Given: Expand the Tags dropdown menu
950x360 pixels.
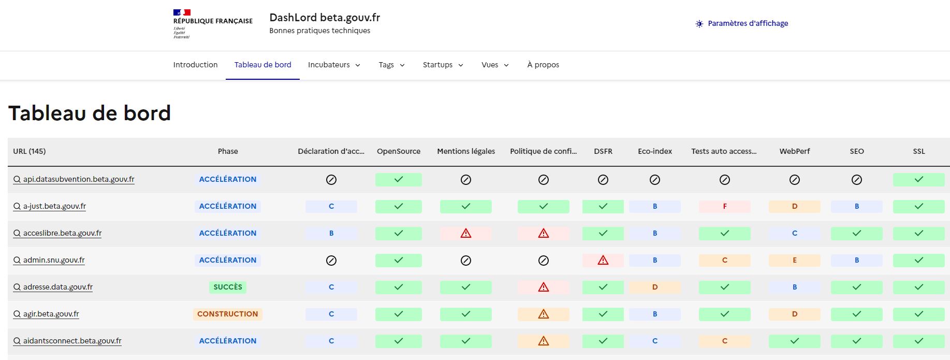Looking at the screenshot, I should pyautogui.click(x=391, y=65).
